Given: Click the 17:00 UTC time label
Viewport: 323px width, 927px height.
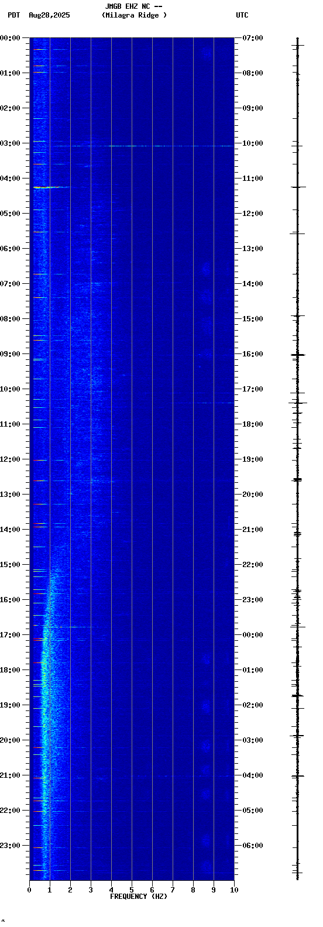Looking at the screenshot, I should (x=253, y=389).
